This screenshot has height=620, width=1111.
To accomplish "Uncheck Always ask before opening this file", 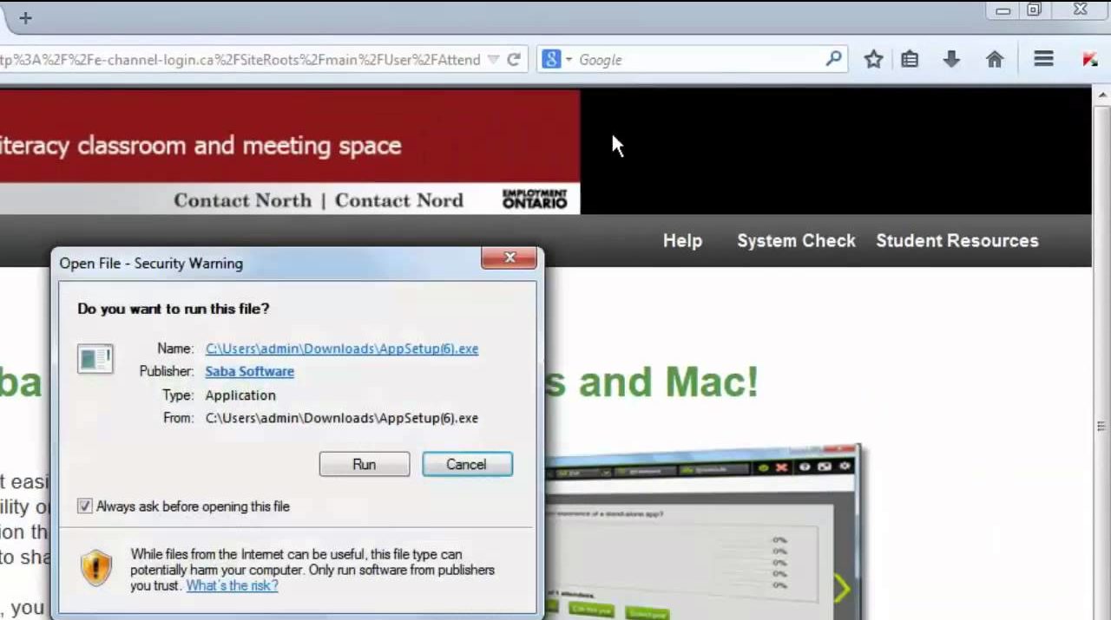I will (x=85, y=506).
